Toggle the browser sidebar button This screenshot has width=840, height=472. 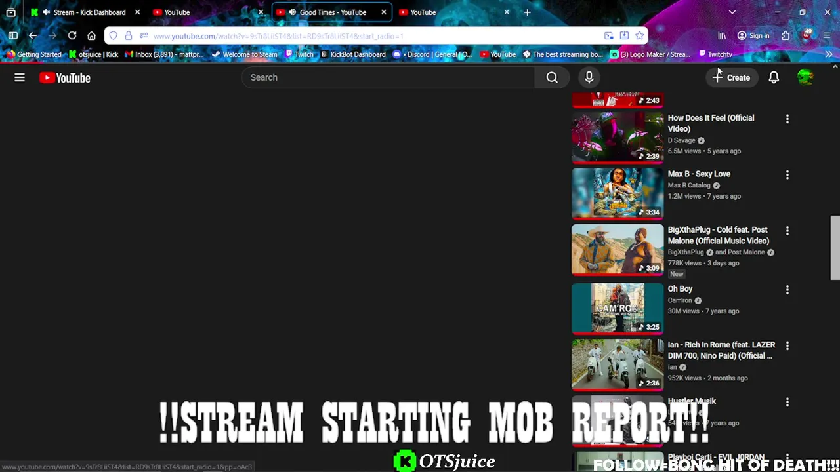(x=13, y=35)
